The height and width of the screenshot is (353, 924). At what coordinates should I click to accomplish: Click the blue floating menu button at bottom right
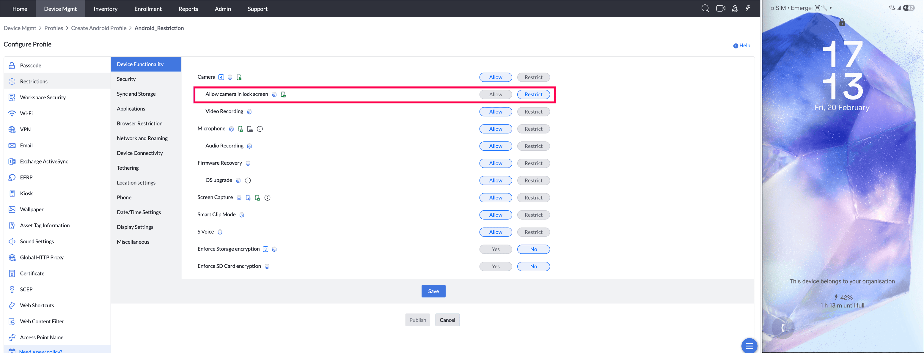click(749, 346)
